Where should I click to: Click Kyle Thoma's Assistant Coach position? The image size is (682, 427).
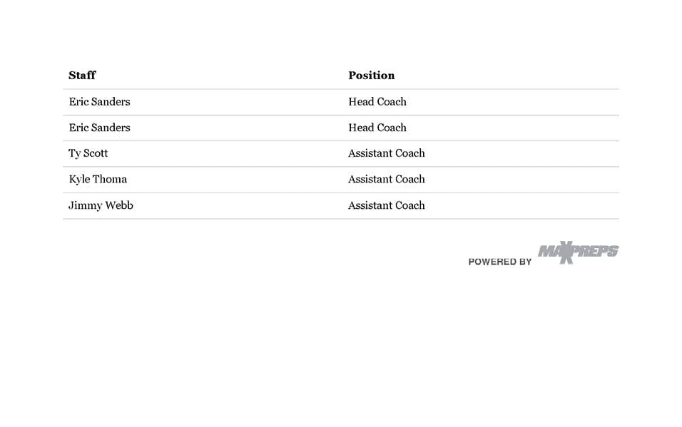pos(386,179)
